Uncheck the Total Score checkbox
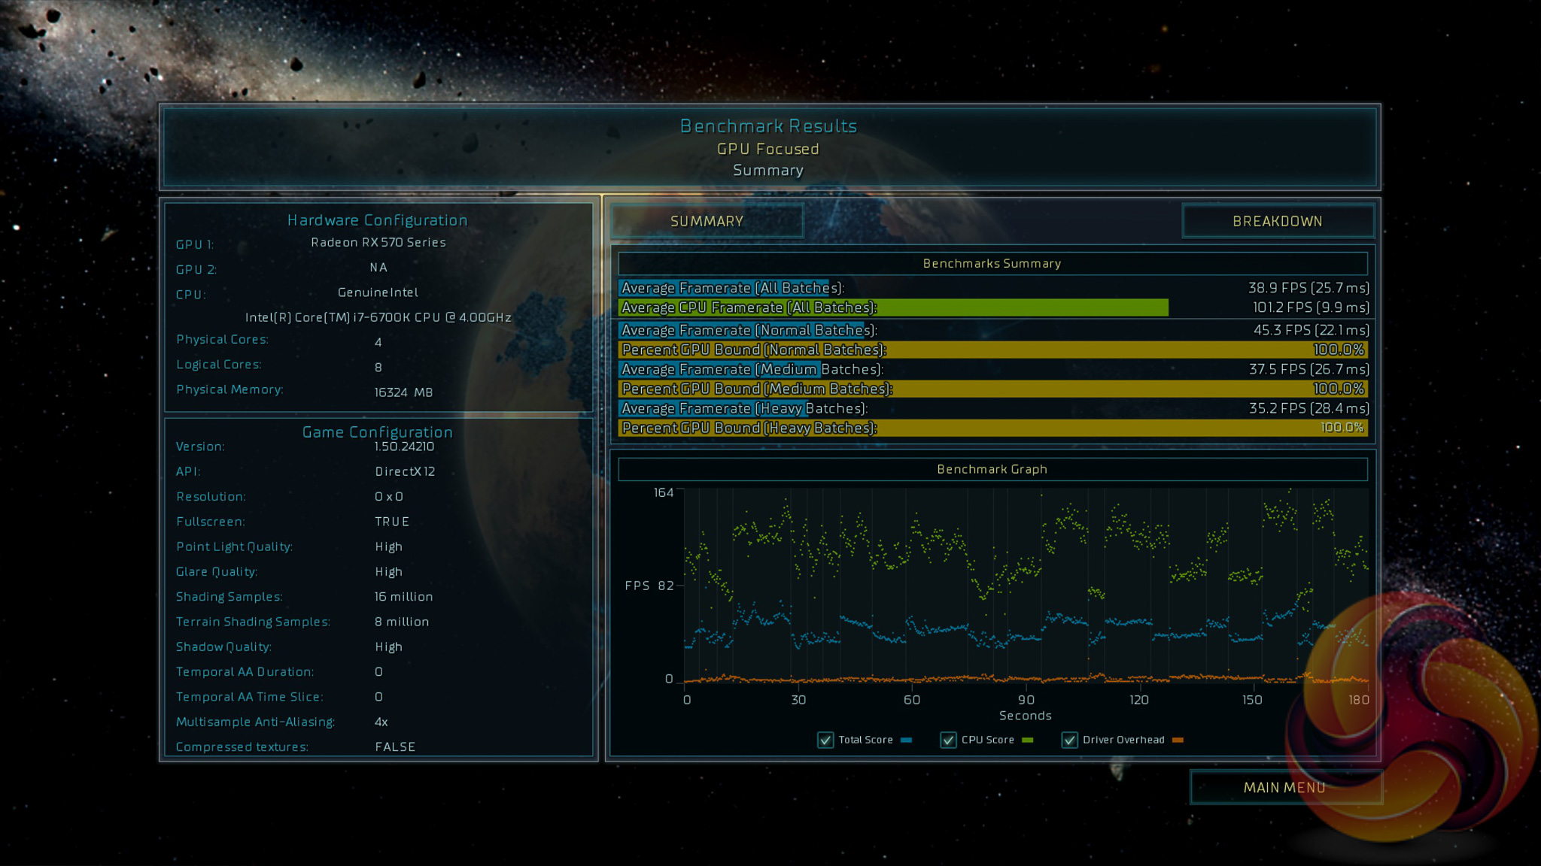 pos(825,740)
